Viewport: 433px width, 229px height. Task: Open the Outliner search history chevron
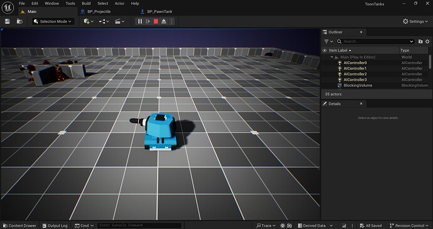coord(412,41)
